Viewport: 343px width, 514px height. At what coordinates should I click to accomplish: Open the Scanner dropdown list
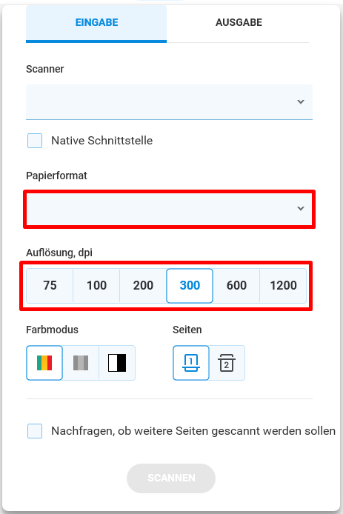[x=169, y=102]
